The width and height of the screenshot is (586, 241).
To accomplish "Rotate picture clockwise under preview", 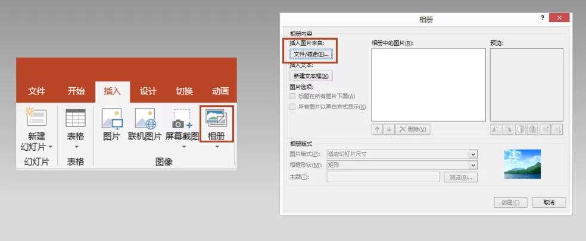I will (x=508, y=129).
